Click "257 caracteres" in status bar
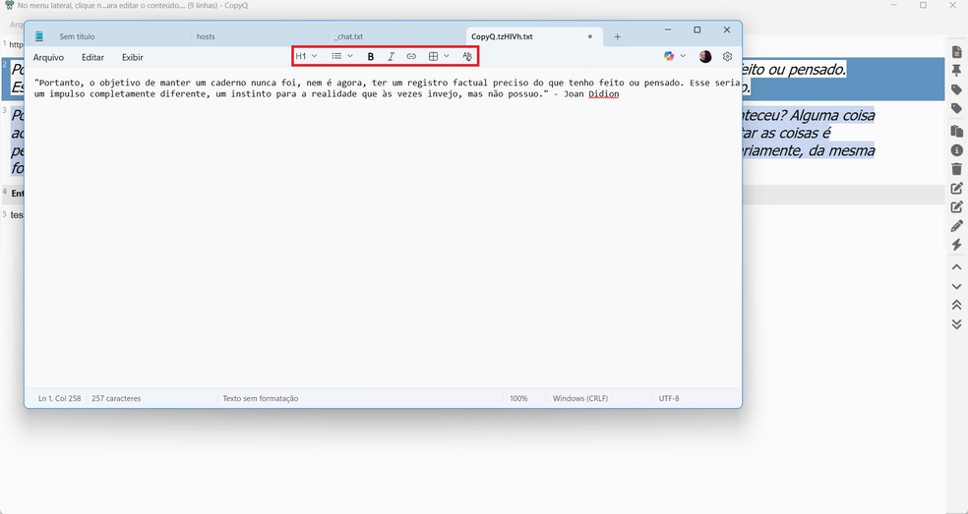 point(116,399)
